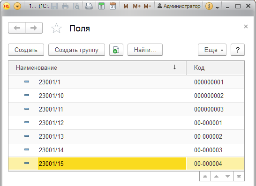256x186 pixels.
Task: Expand the small arrow next to info icon
Action: tap(217, 7)
